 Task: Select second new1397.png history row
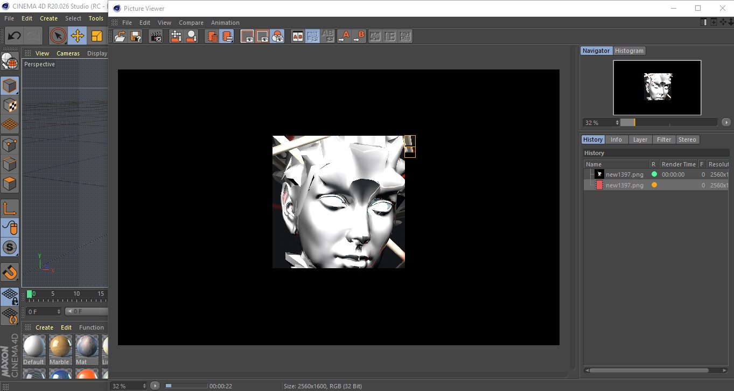click(x=656, y=185)
